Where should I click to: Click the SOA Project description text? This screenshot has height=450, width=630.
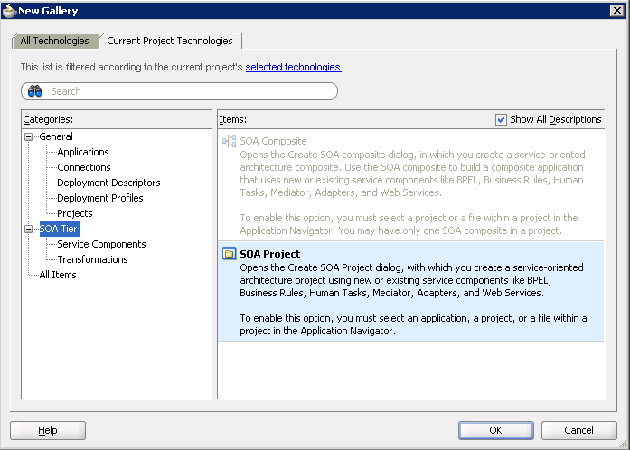(x=413, y=299)
